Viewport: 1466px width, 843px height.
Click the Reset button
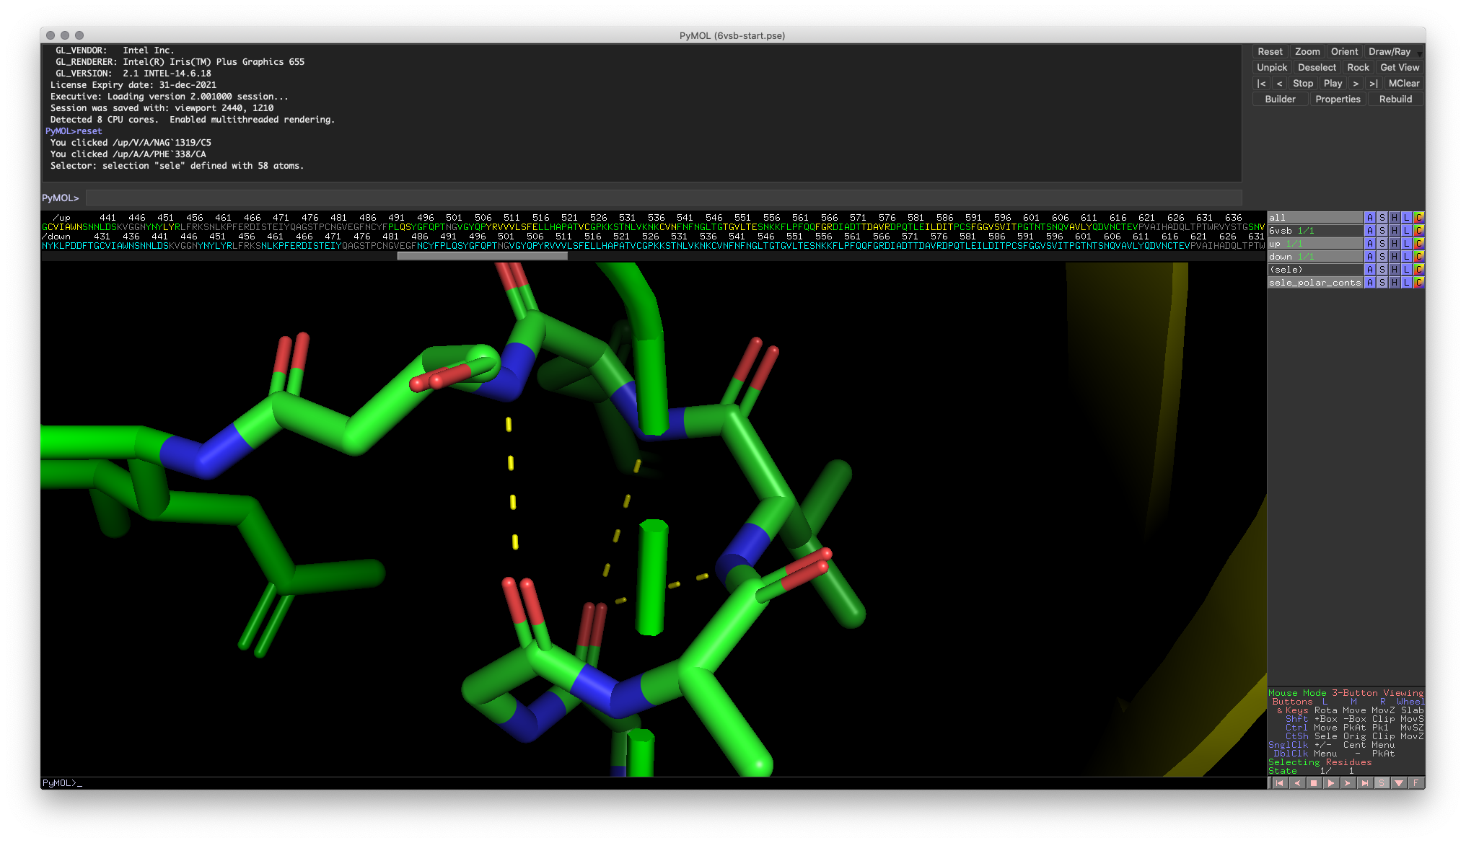click(1270, 52)
